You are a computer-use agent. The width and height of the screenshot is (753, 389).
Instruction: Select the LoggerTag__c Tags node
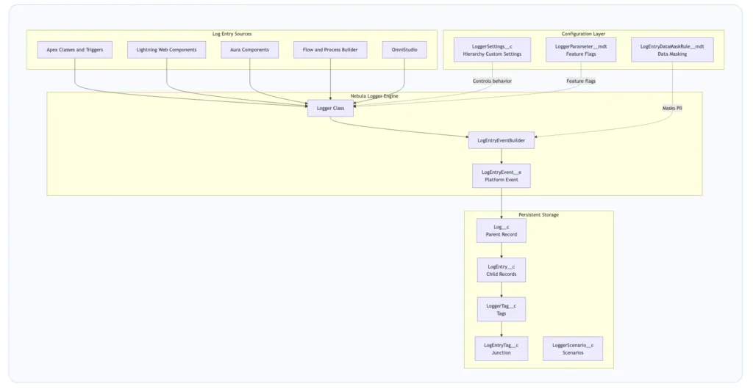tap(502, 309)
